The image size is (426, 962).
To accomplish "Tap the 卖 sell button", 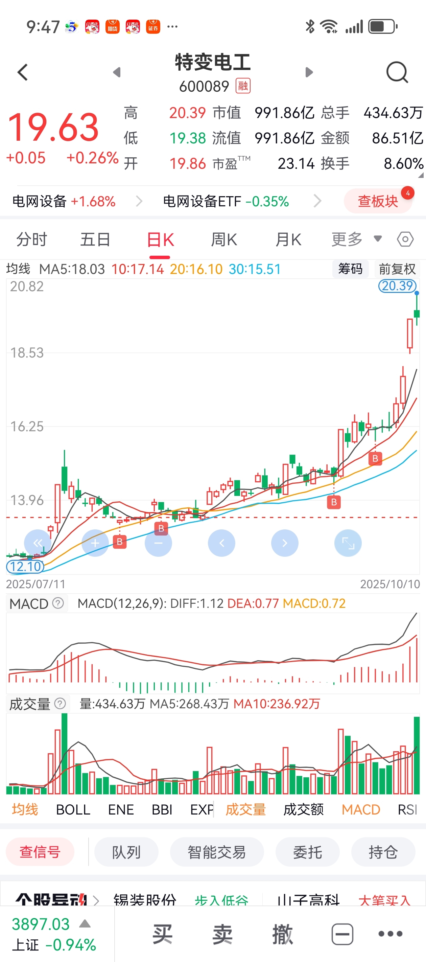I will click(222, 934).
